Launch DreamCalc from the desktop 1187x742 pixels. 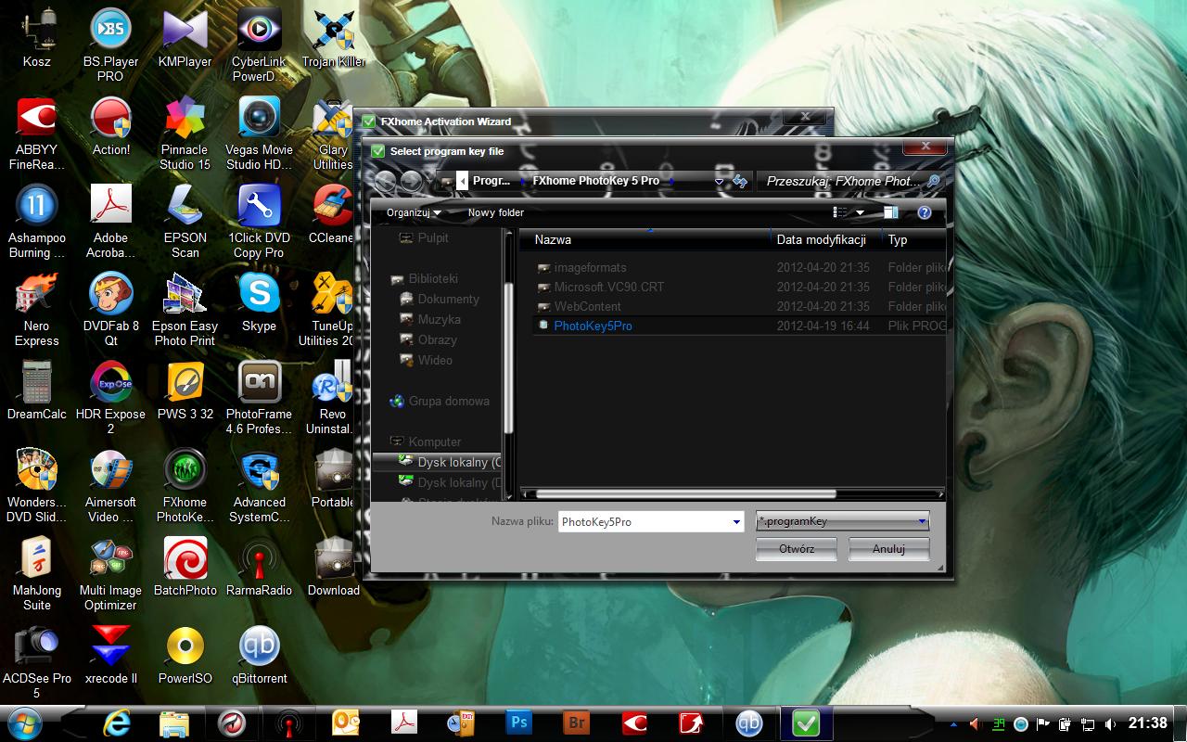pos(37,391)
